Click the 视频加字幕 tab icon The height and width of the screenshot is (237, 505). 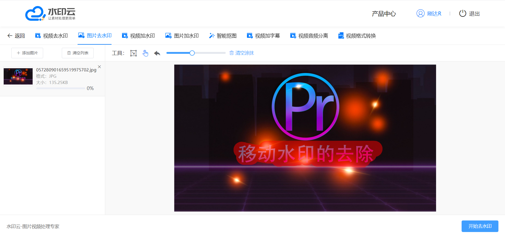point(250,35)
